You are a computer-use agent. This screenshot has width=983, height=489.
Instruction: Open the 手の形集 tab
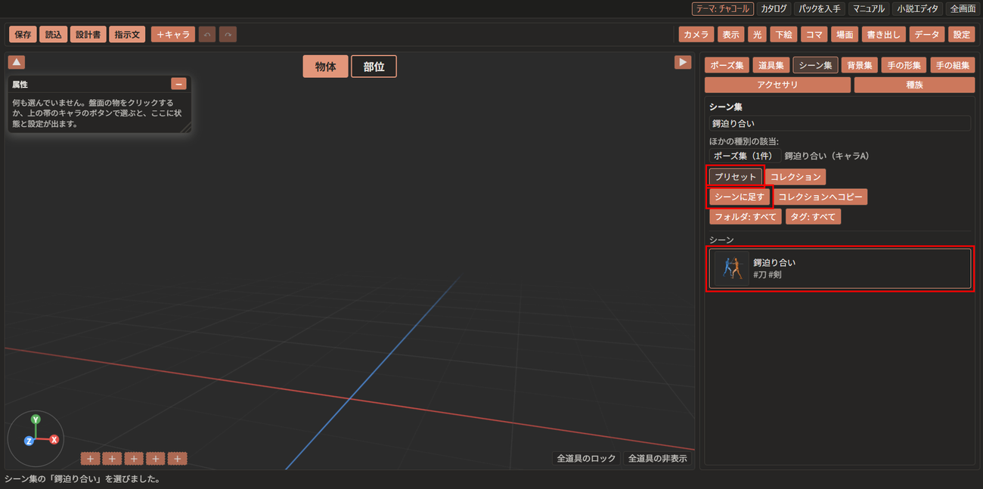(904, 66)
